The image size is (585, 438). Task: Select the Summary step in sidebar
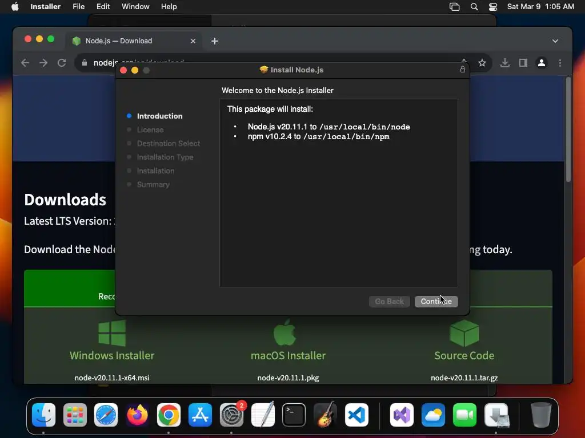tap(153, 184)
